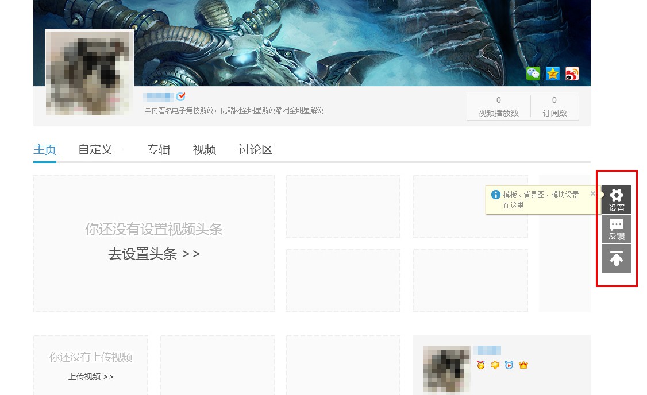647x395 pixels.
Task: Click the channel description text
Action: (234, 110)
